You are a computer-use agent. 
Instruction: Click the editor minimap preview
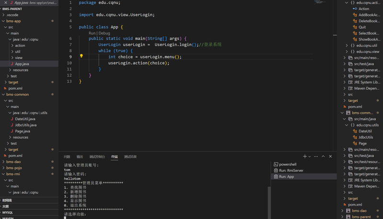point(320,2)
